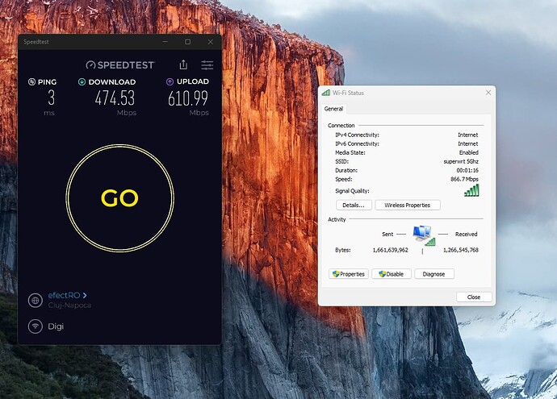Start the speed test with GO

click(x=119, y=198)
